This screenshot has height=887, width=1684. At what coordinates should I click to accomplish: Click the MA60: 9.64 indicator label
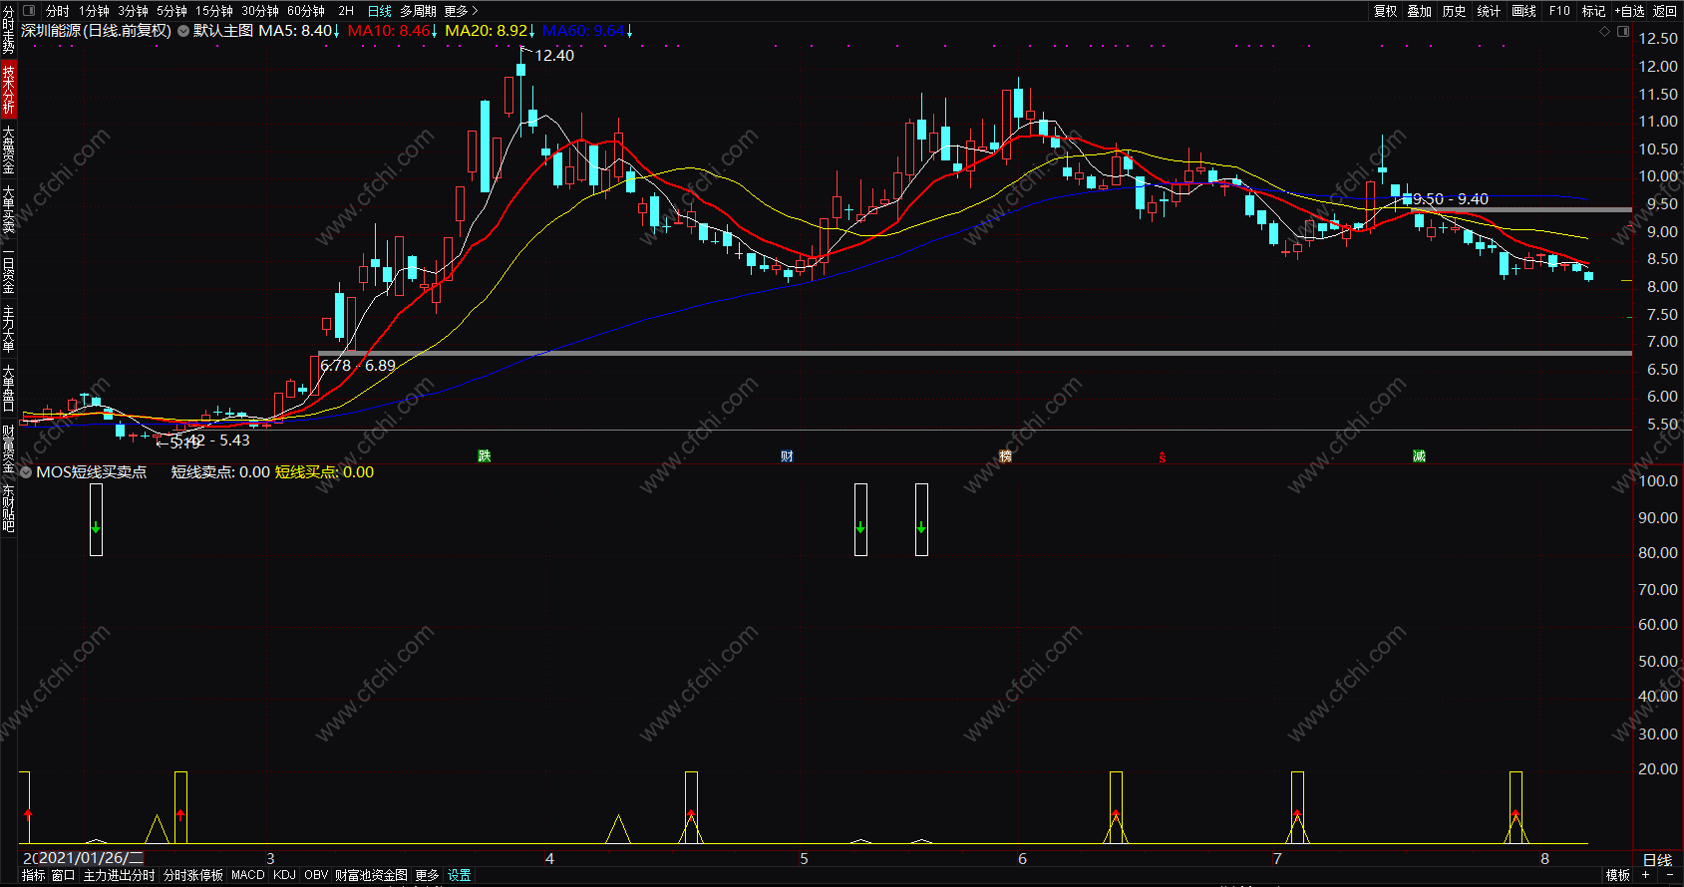click(x=588, y=31)
